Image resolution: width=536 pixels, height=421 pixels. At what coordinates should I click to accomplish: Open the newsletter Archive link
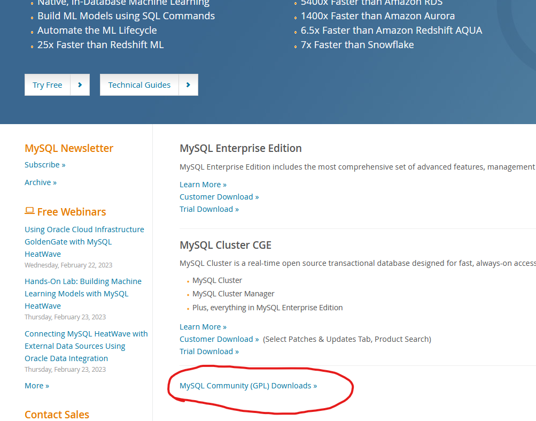(40, 182)
